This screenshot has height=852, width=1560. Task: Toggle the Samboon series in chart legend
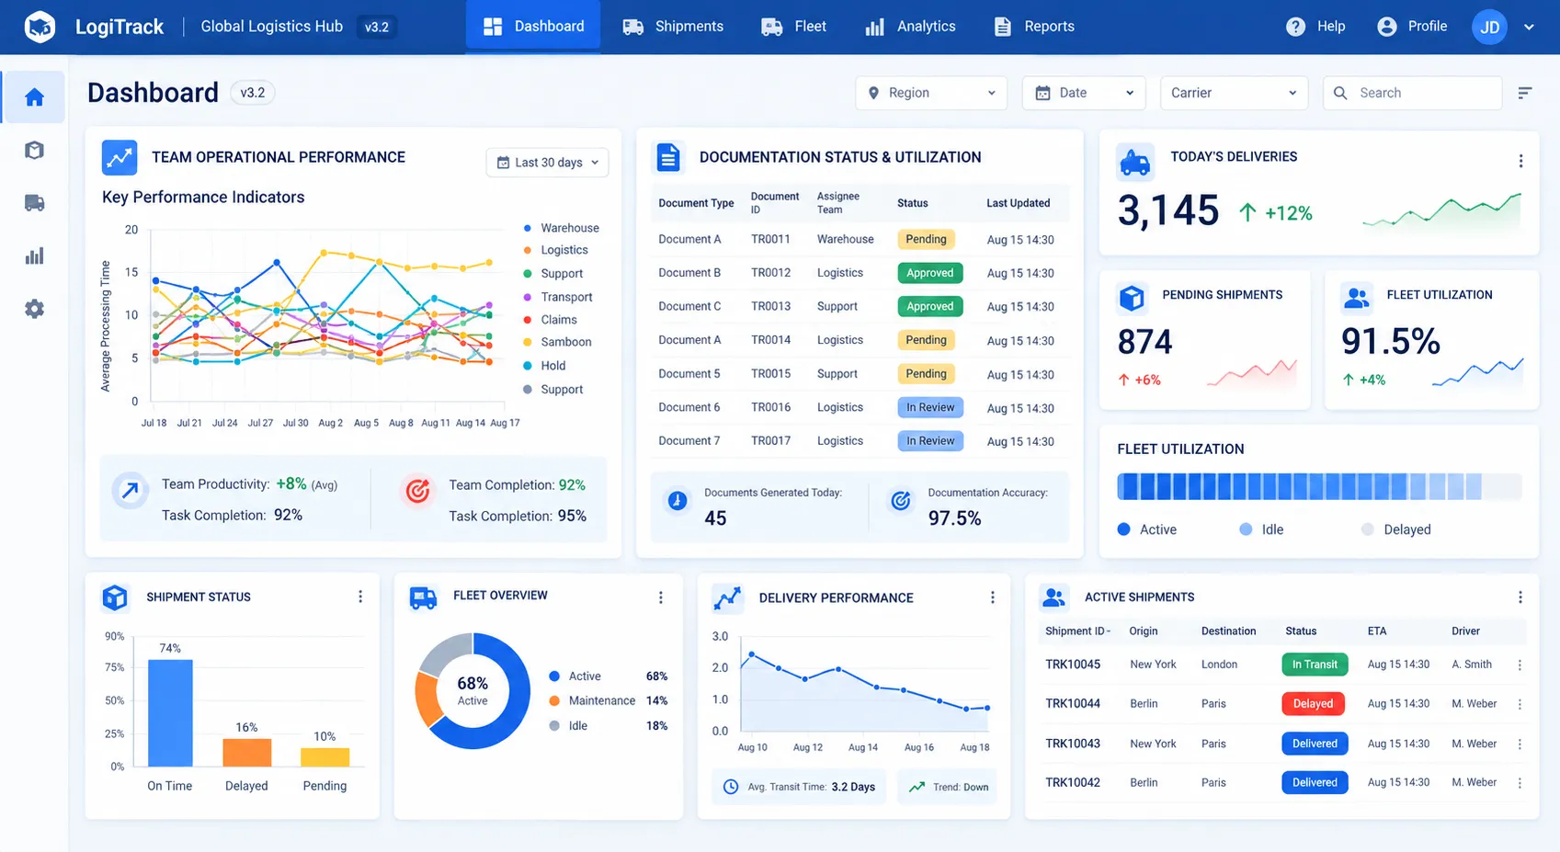point(557,342)
